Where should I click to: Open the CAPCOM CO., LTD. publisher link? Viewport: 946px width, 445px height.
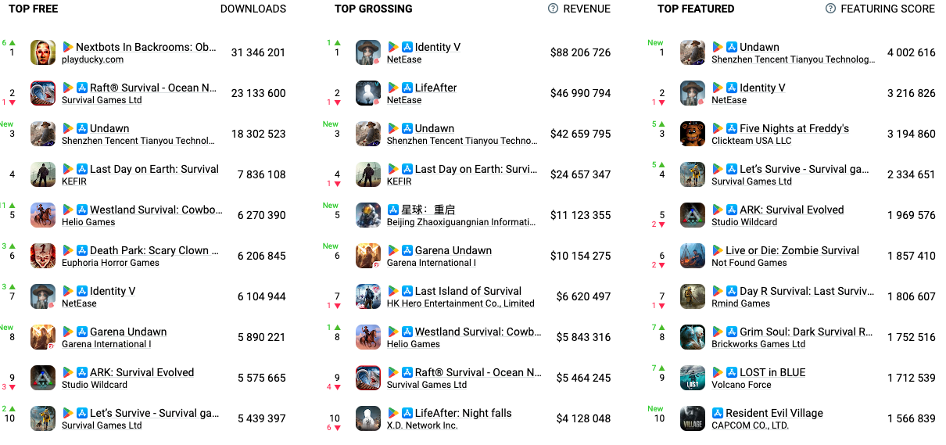(x=750, y=425)
